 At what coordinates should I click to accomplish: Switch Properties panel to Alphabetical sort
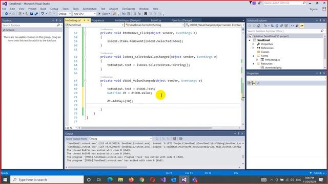tap(253, 83)
